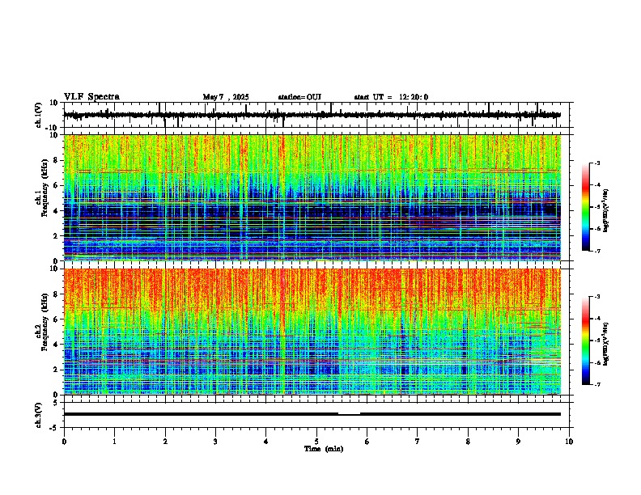Click inside the ch.1 spectrogram plot

(x=312, y=197)
